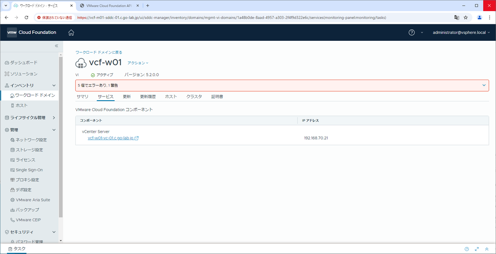Viewport: 496px width, 254px height.
Task: Switch to the クラスタ tab
Action: pos(194,96)
